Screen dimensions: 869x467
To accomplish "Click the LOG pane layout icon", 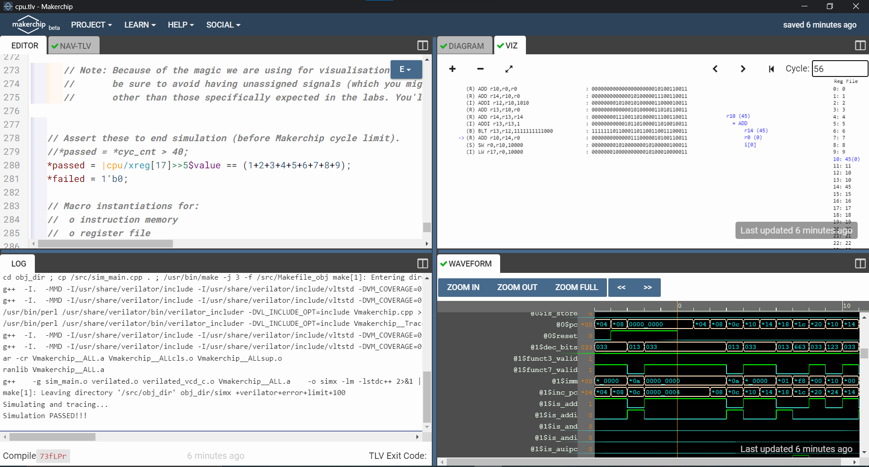I will (423, 263).
